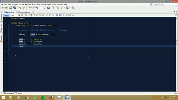Start Debug Project from toolbar
Screen dimensions: 178x100
pyautogui.click(x=67, y=8)
